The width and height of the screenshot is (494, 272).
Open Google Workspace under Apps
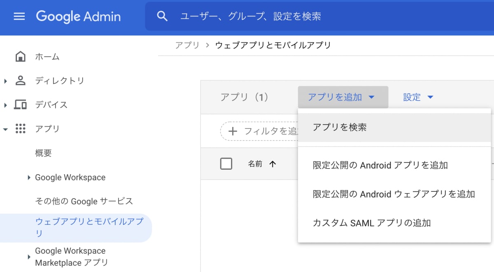click(70, 177)
